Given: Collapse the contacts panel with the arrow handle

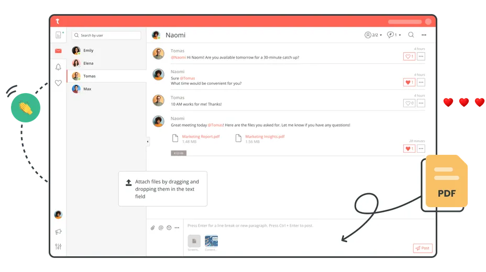Looking at the screenshot, I should [x=148, y=142].
